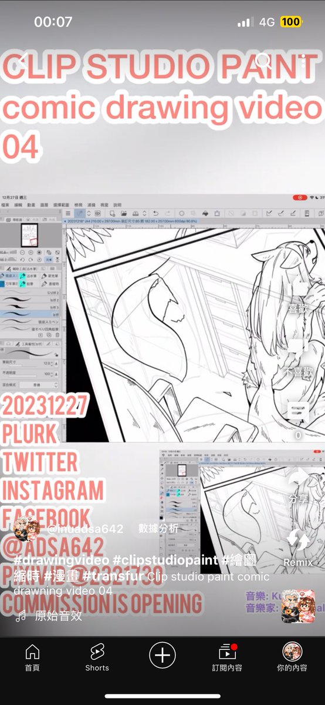Open the #繪圖 hashtag
Screen dimensions: 325x705
(238, 560)
